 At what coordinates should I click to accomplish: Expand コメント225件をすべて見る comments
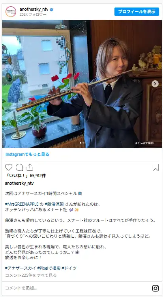click(x=31, y=275)
